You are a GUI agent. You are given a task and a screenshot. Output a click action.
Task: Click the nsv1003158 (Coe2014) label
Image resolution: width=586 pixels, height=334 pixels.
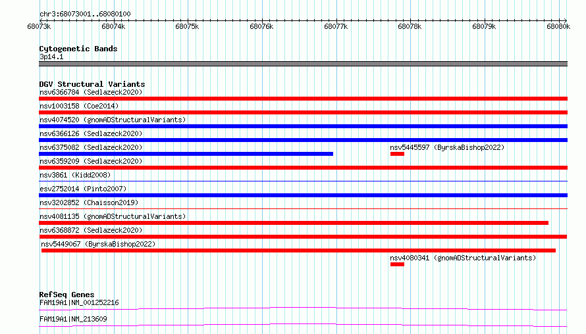(79, 106)
